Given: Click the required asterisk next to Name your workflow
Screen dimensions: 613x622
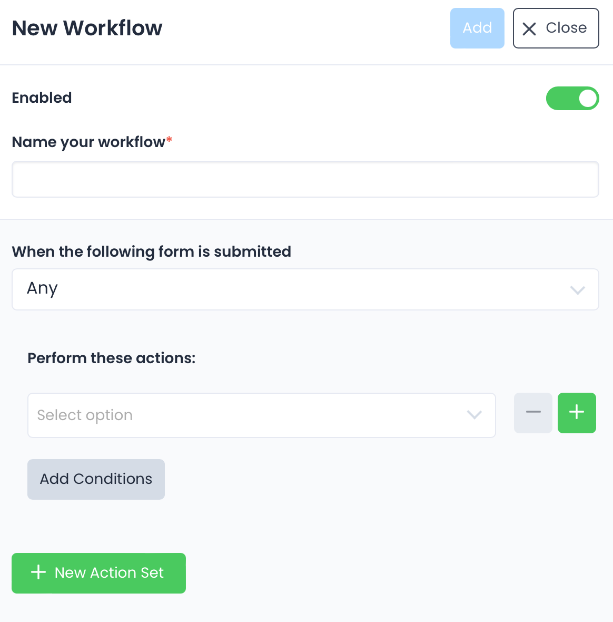Looking at the screenshot, I should coord(170,139).
